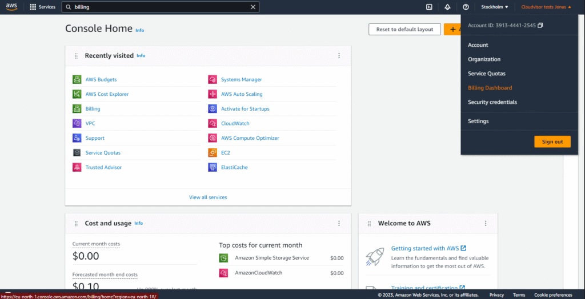585x299 pixels.
Task: Grab the Recently visited widget drag handle
Action: 76,56
